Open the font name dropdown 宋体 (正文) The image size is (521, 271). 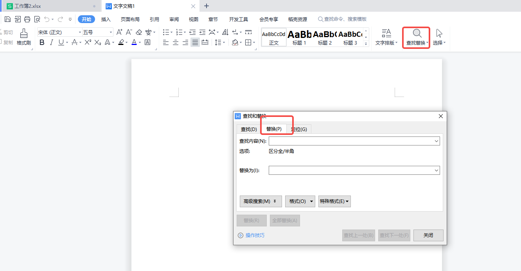coord(59,32)
